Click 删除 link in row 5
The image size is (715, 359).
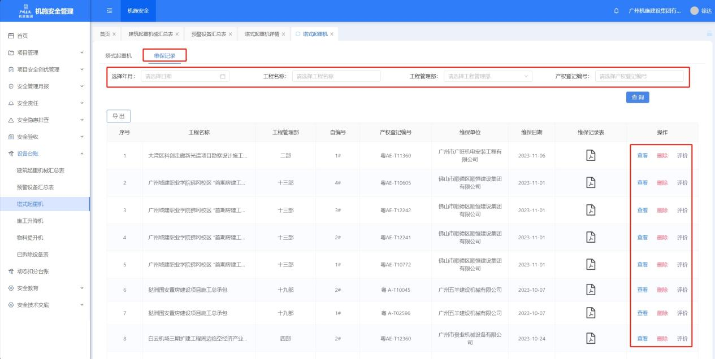point(662,264)
